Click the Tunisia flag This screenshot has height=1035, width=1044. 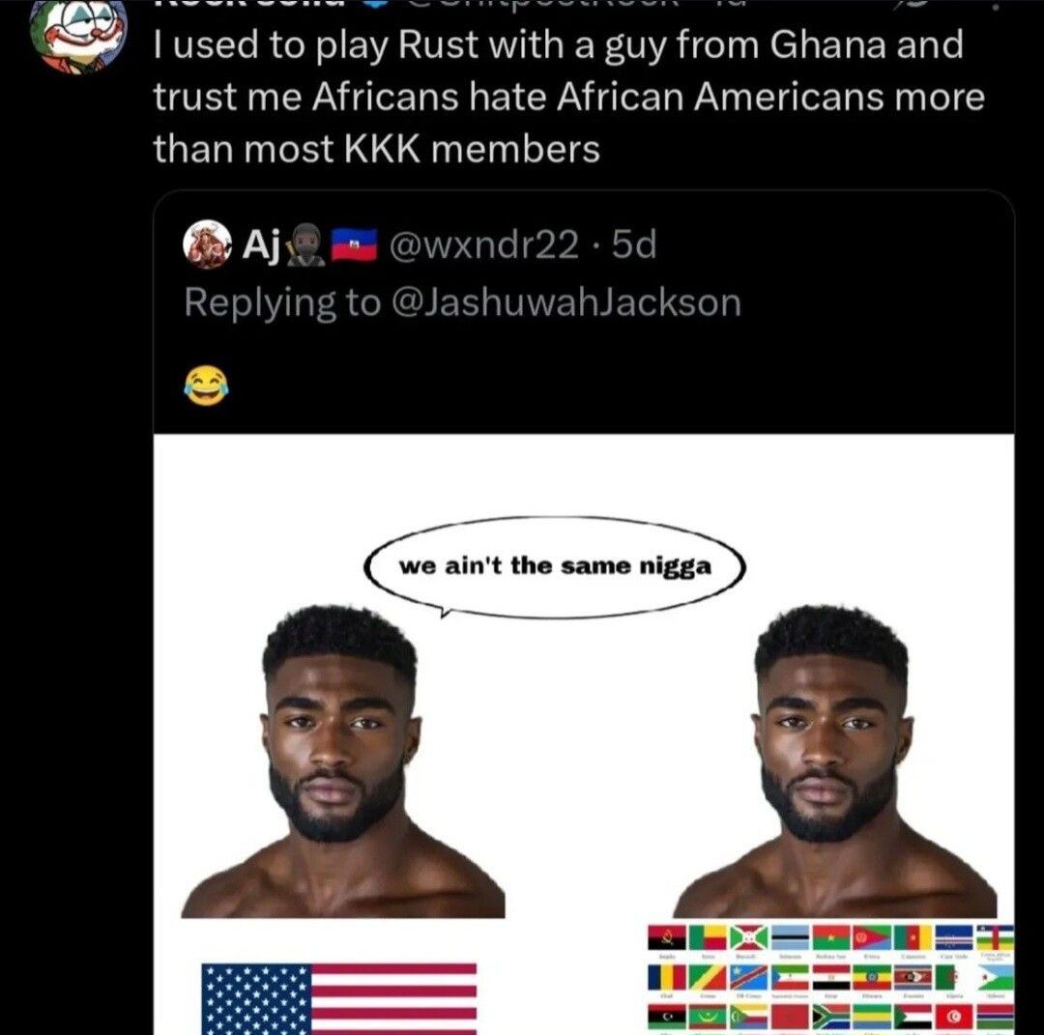coord(952,1017)
